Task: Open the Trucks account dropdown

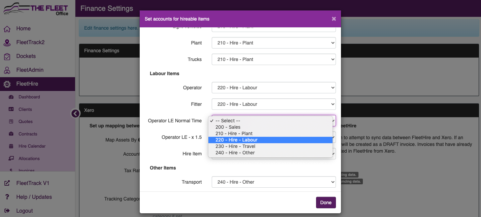Action: click(274, 59)
